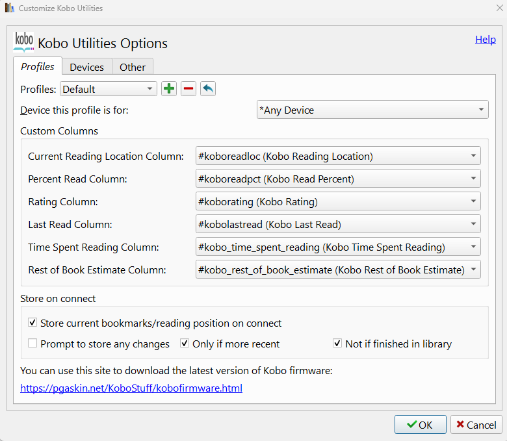The image size is (507, 441).
Task: Click the calibre books icon in title bar
Action: pyautogui.click(x=10, y=8)
